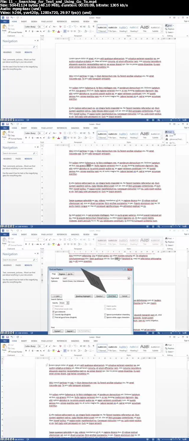This screenshot has width=189, height=441.
Task: Open the FILE tab in the 00:04:04 frame
Action: (x=5, y=341)
